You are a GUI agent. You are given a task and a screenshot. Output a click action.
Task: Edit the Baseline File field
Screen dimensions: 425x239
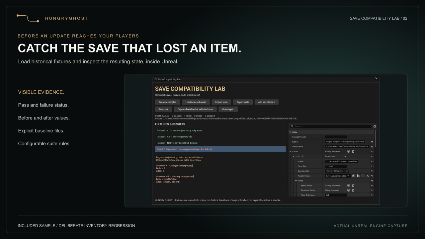(337, 171)
